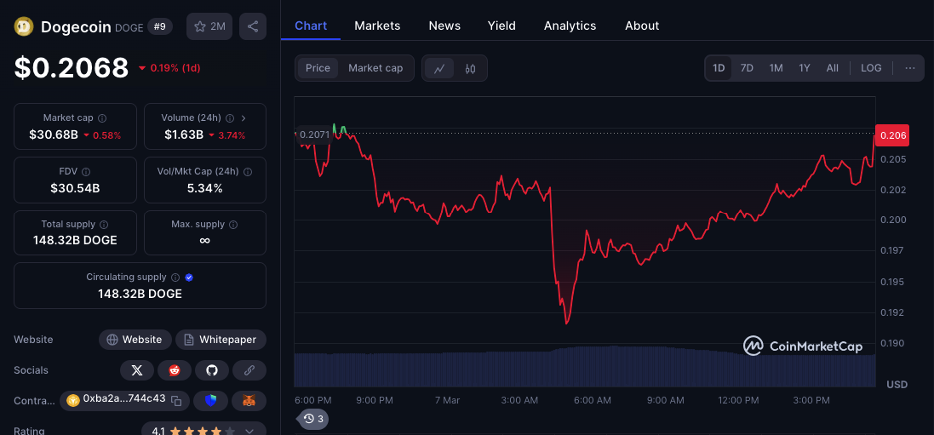Click the $30.68B market cap value

pyautogui.click(x=54, y=135)
